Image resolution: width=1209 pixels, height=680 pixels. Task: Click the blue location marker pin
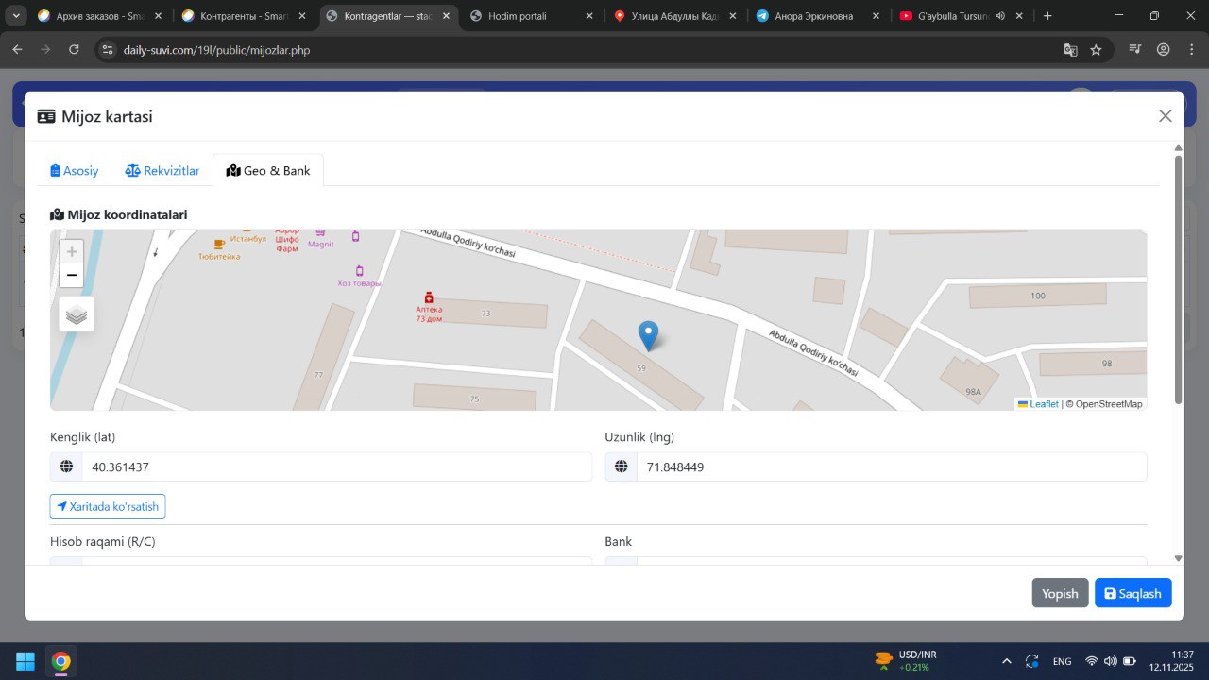648,335
